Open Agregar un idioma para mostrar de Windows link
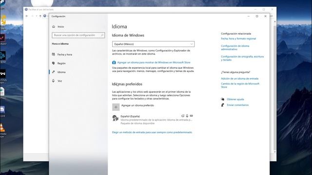Viewport: 312px width, 175px height. click(154, 62)
